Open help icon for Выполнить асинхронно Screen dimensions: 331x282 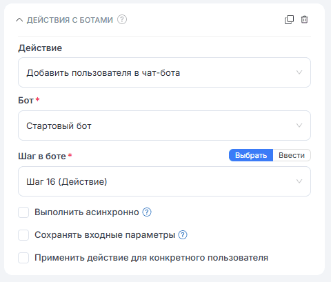[147, 212]
